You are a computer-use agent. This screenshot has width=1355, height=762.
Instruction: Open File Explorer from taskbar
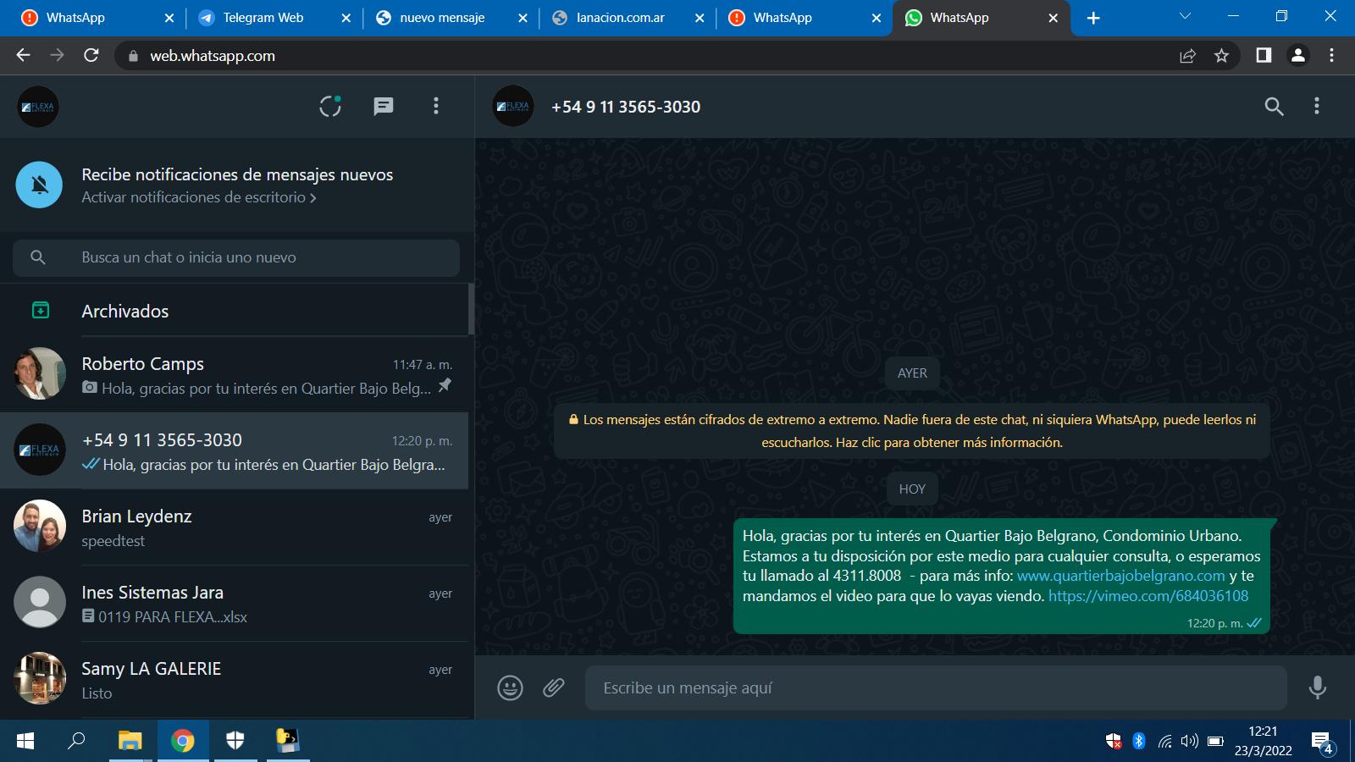130,741
